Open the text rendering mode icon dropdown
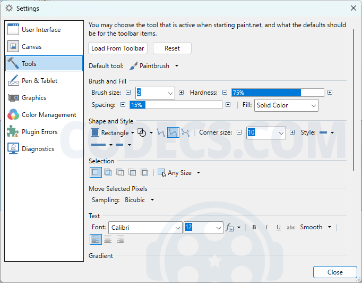Image resolution: width=362 pixels, height=283 pixels. (233, 228)
